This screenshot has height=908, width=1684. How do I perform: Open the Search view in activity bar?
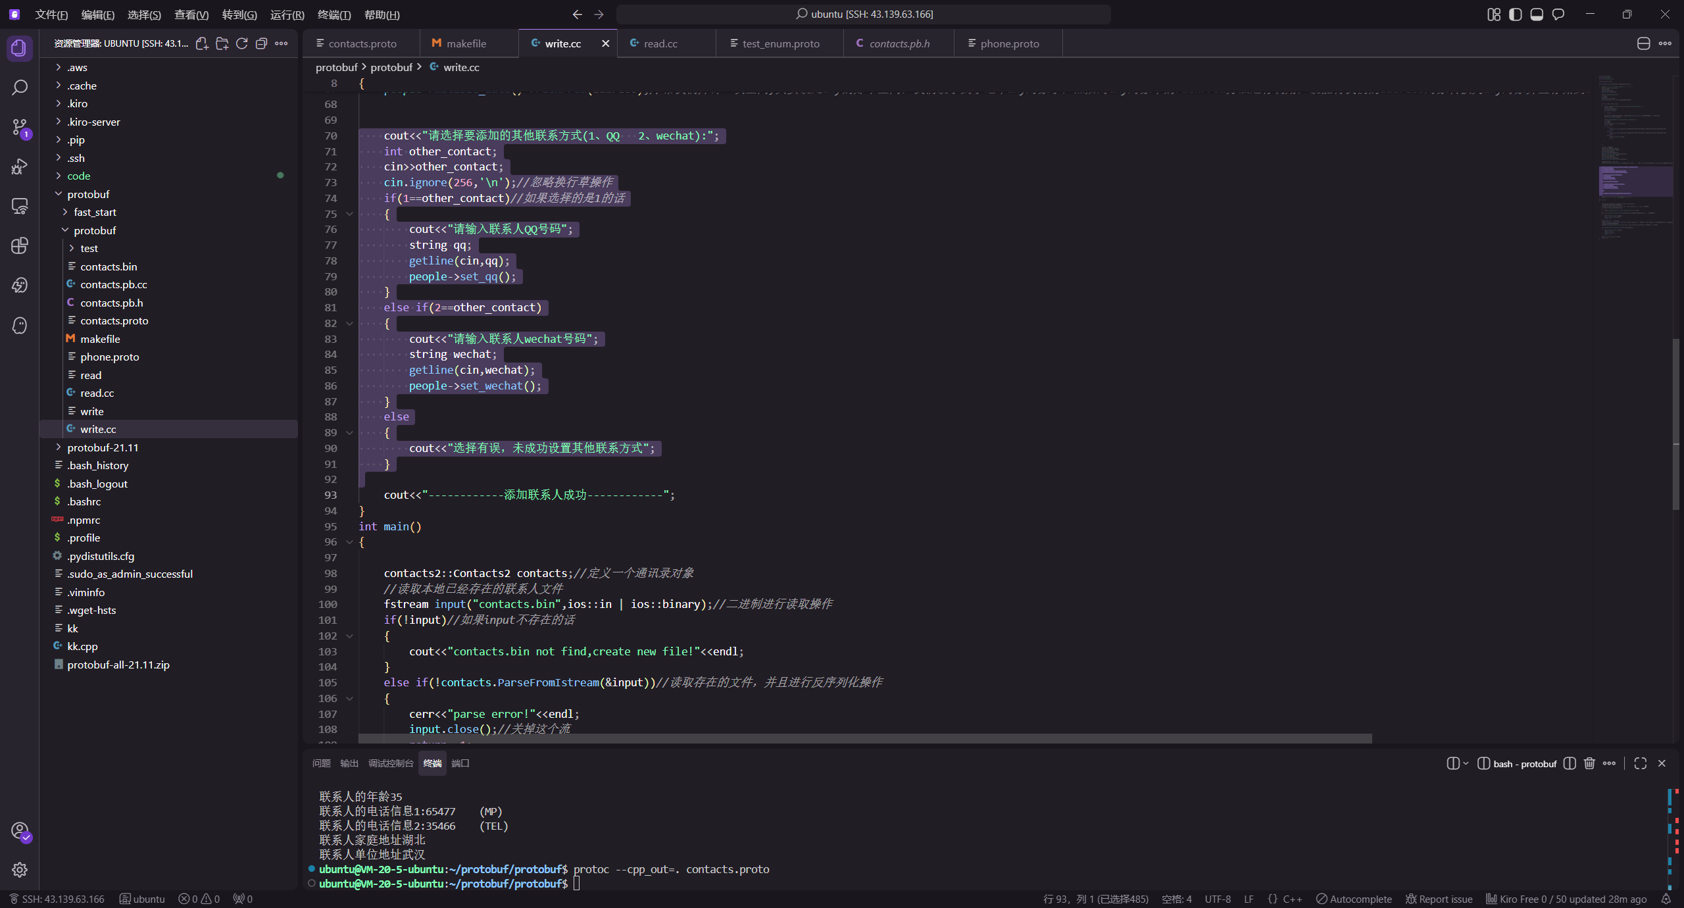(20, 88)
